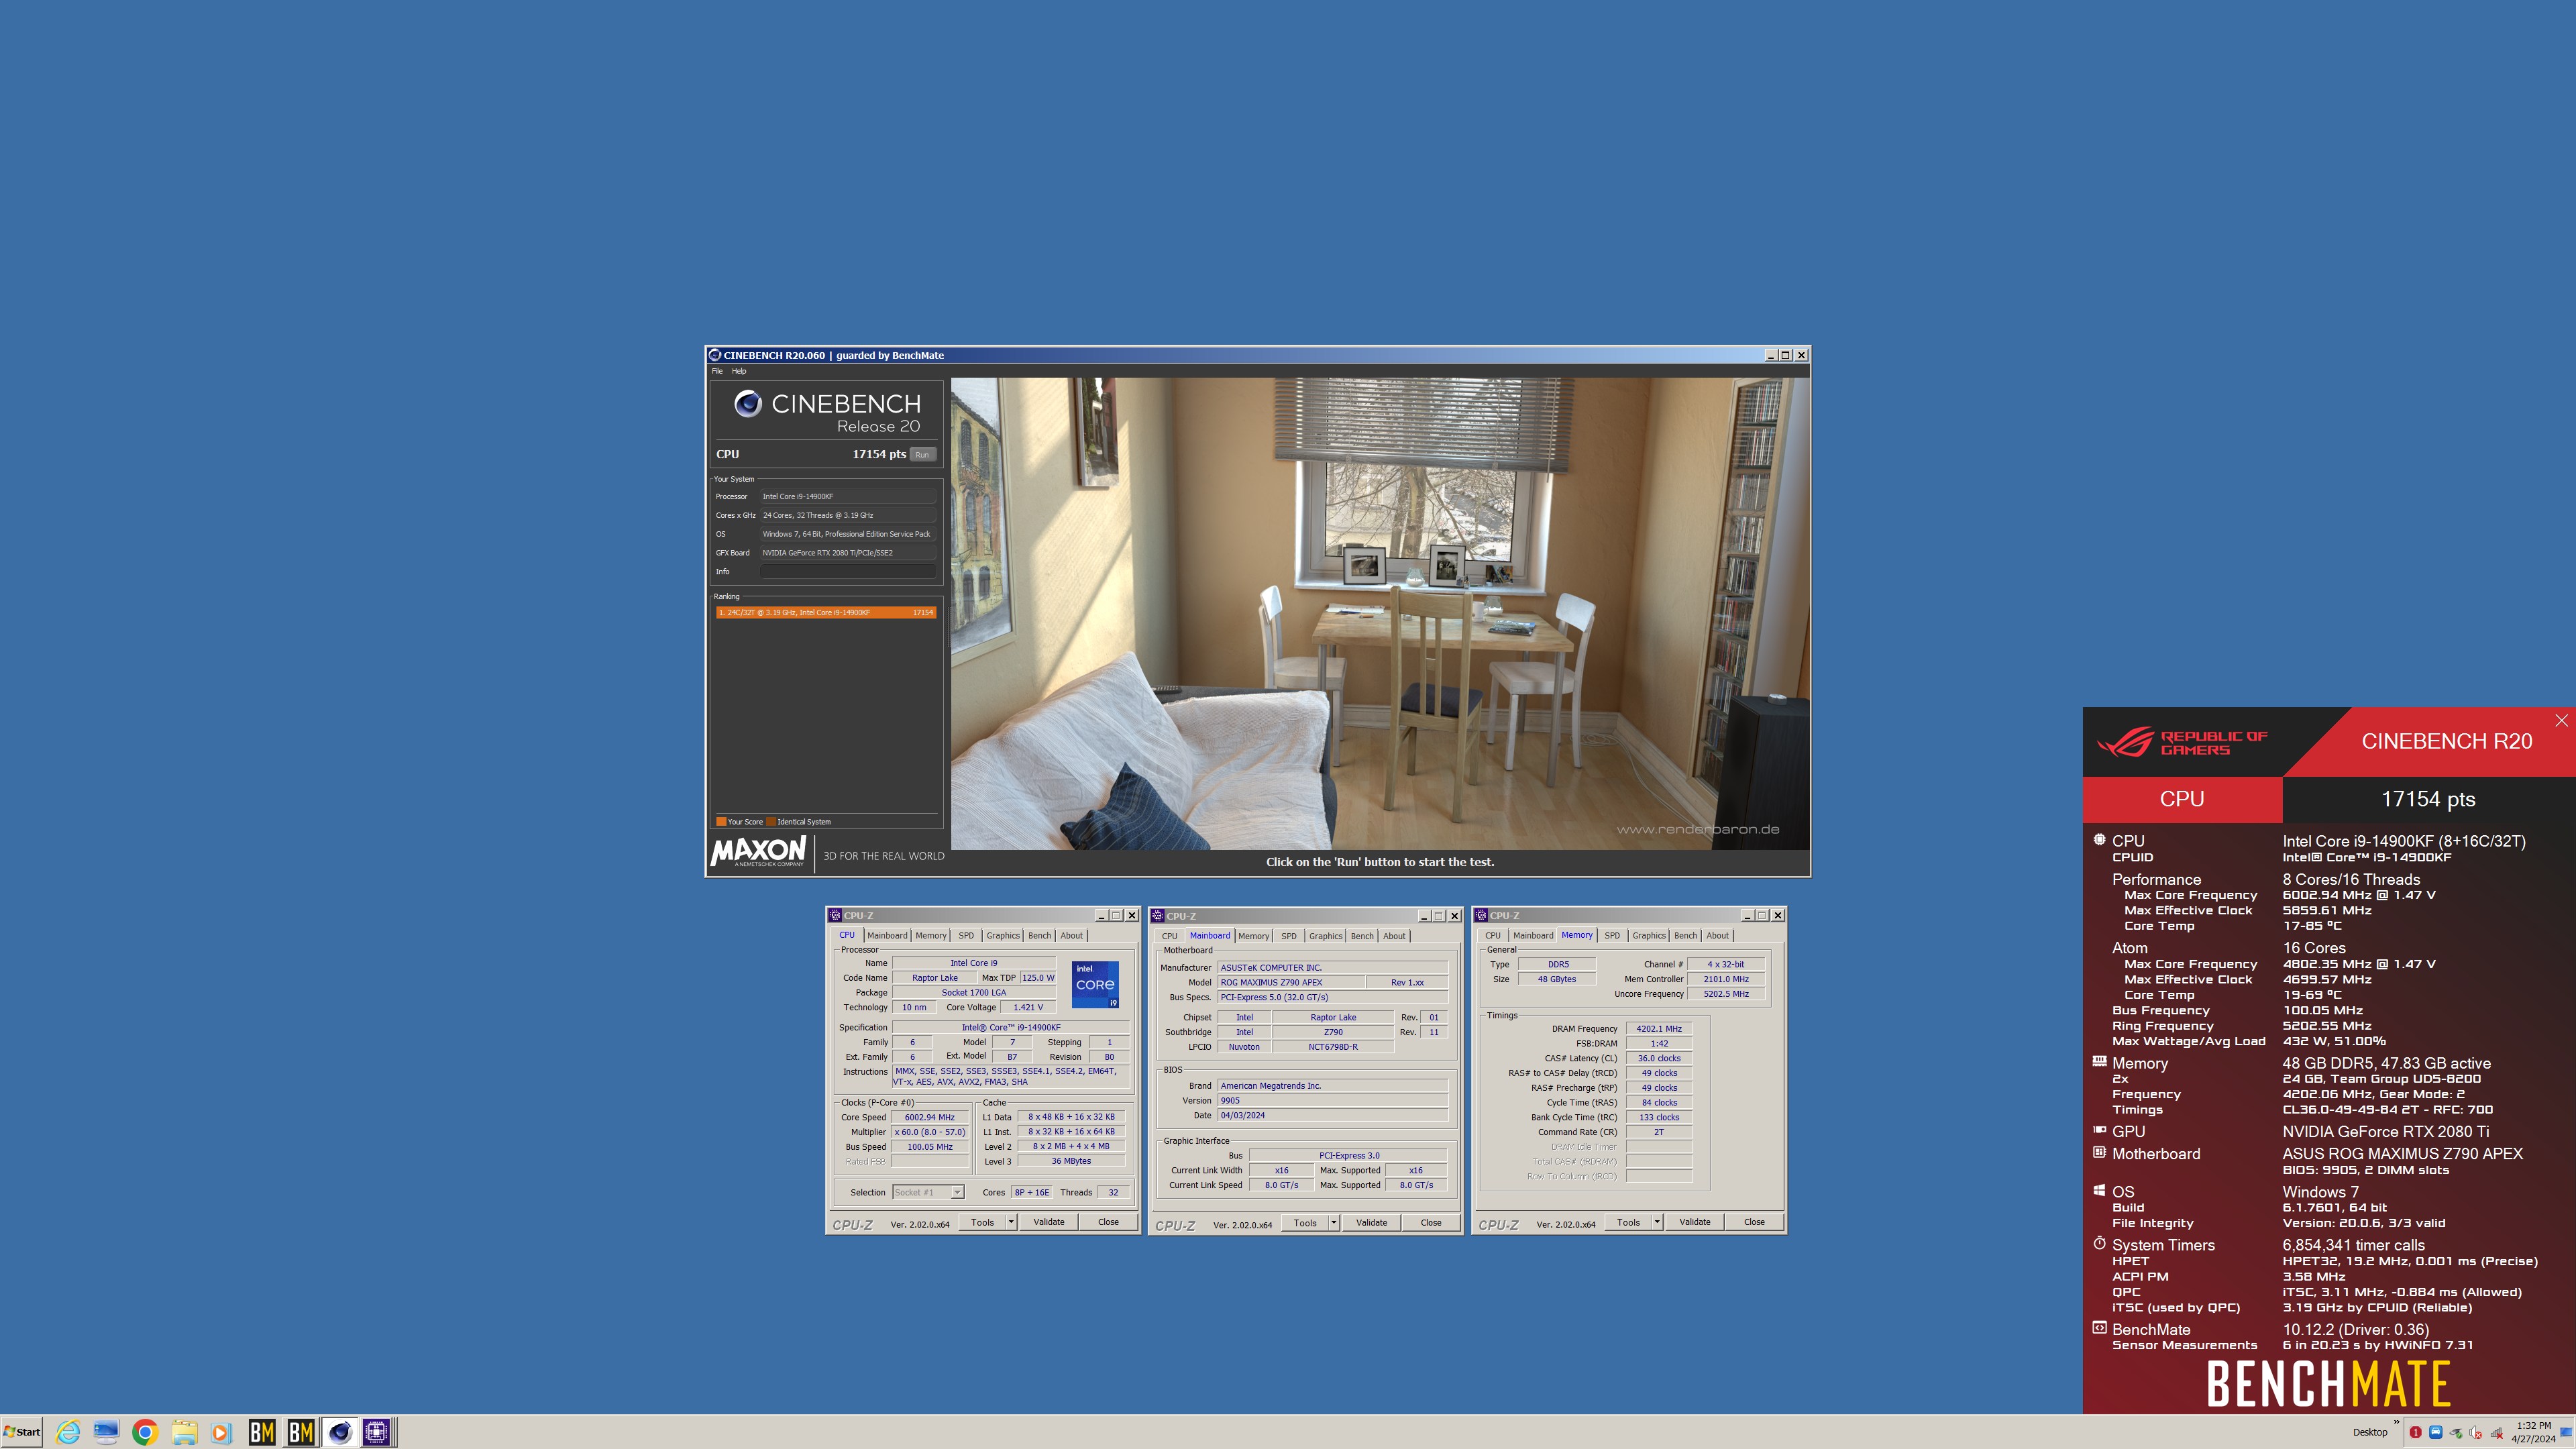Open Internet Explorer from the taskbar
The width and height of the screenshot is (2576, 1449).
[68, 1432]
